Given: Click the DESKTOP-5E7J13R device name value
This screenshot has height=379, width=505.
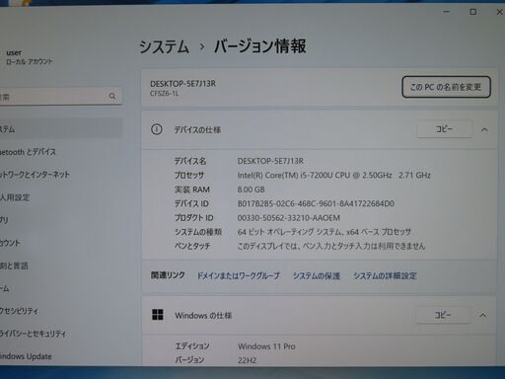Looking at the screenshot, I should coord(270,161).
